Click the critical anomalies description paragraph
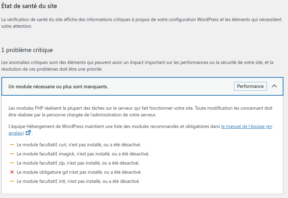The width and height of the screenshot is (288, 198). [137, 66]
